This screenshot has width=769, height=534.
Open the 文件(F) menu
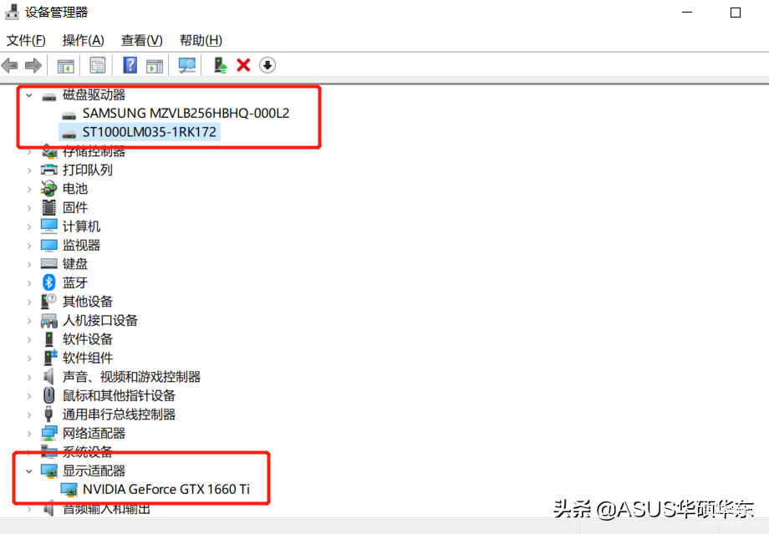26,40
